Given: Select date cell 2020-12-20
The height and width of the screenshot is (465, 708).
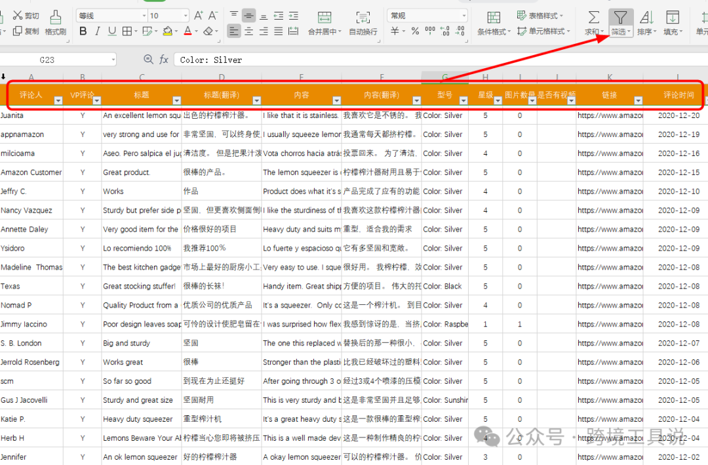Looking at the screenshot, I should click(x=678, y=115).
